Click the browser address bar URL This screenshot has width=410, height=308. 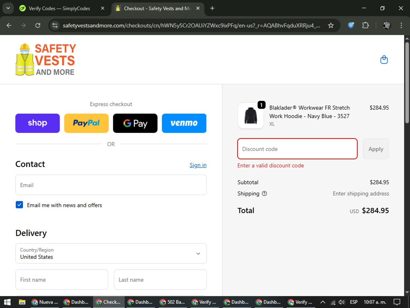coord(191,25)
